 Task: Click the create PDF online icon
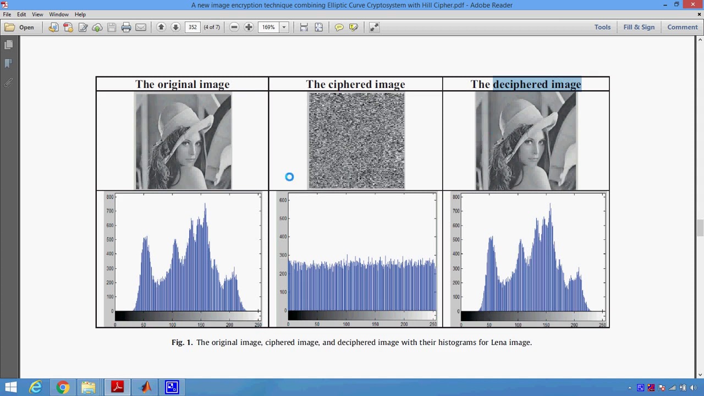(x=68, y=27)
